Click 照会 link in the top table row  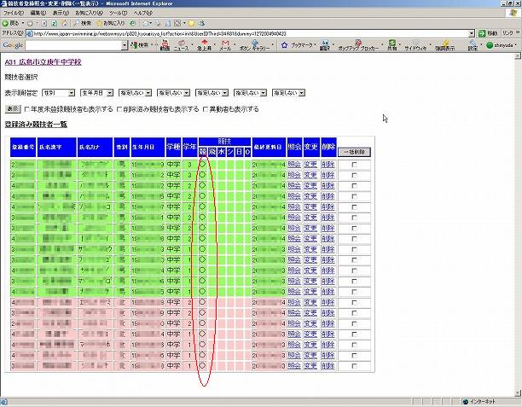tap(294, 165)
